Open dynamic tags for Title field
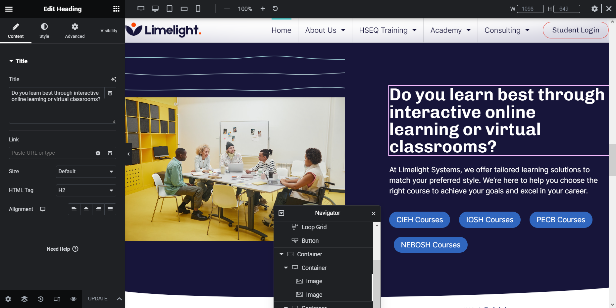Screen dimensions: 616x308 click(110, 93)
